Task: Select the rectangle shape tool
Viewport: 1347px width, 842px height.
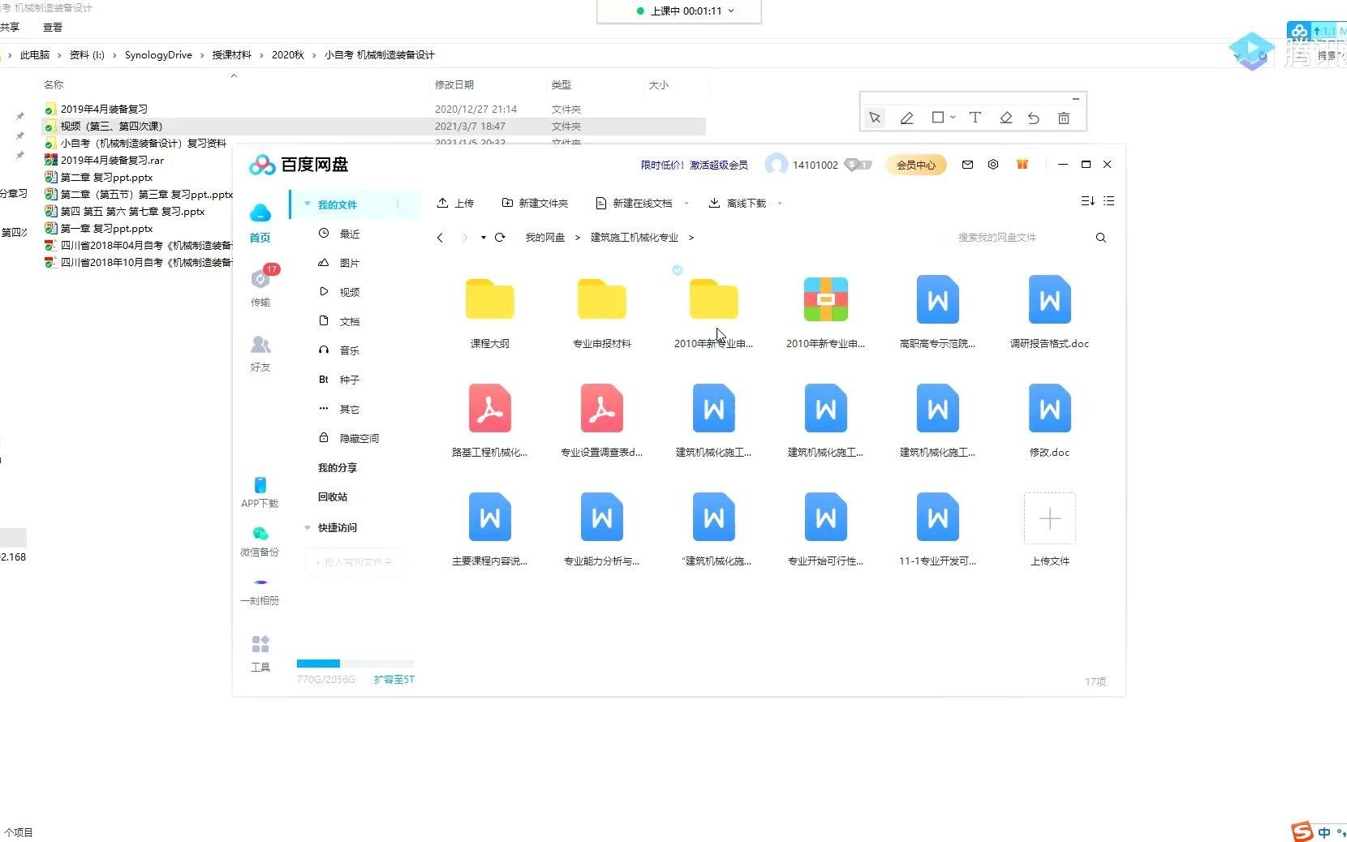Action: click(x=938, y=118)
